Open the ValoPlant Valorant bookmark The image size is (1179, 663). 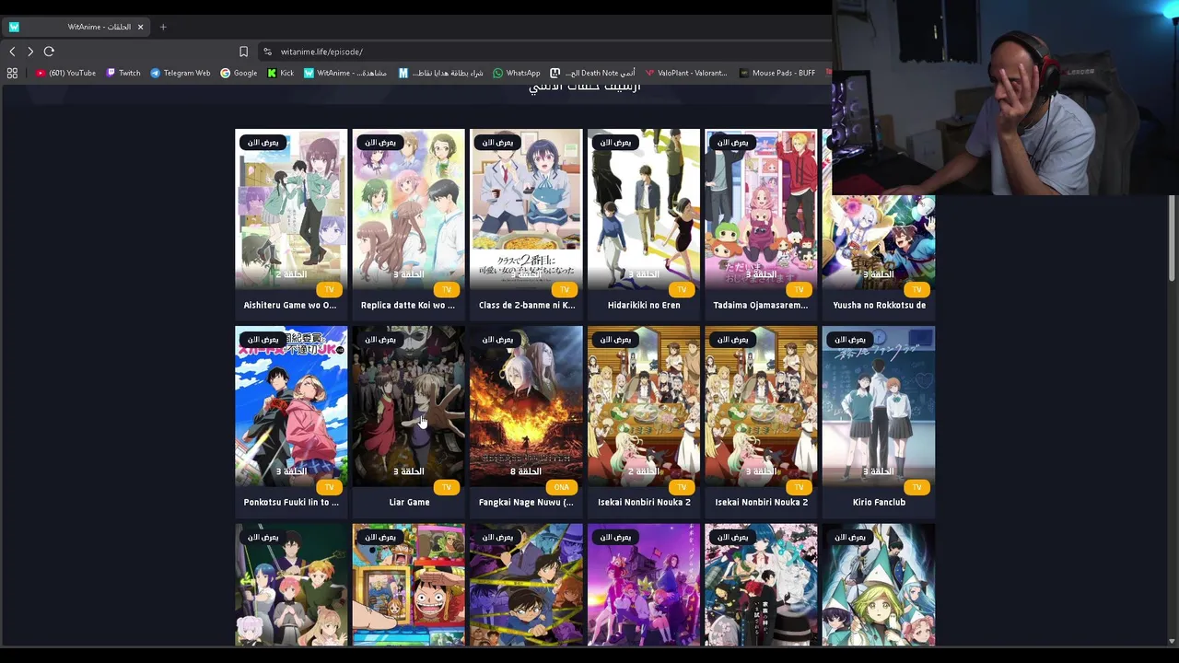pyautogui.click(x=686, y=73)
